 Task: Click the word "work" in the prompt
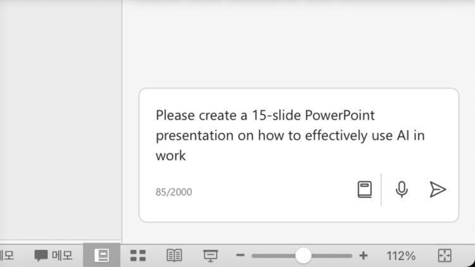click(x=170, y=156)
